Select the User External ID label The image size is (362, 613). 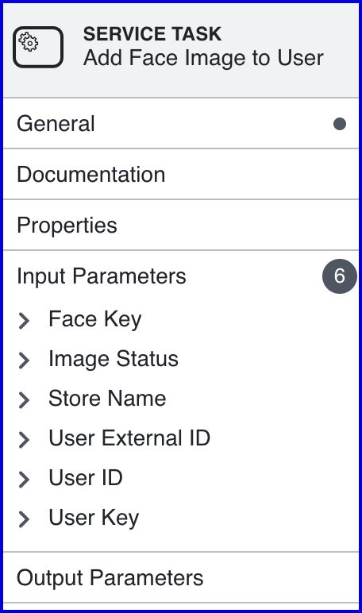click(x=129, y=438)
